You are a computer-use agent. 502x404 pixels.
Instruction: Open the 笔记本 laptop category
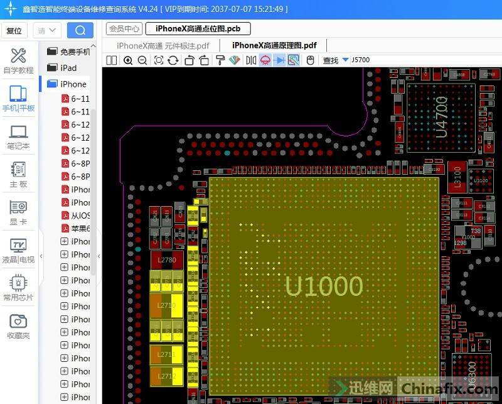point(19,137)
